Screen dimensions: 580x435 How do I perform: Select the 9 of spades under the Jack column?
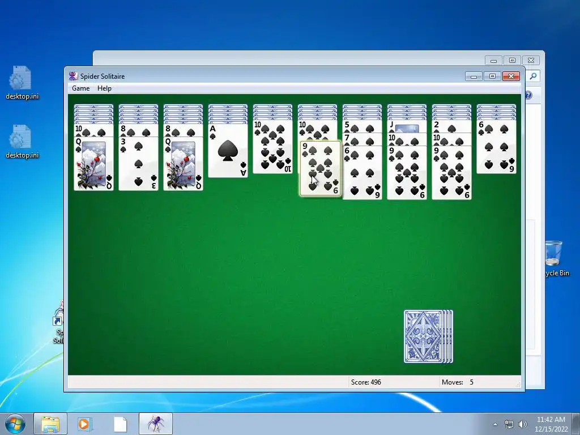pyautogui.click(x=407, y=172)
